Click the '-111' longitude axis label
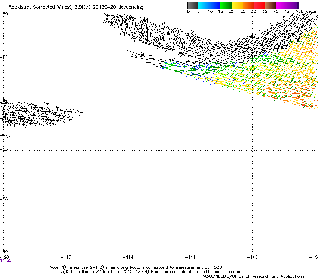Screen dimensions: 318x279 pyautogui.click(x=190, y=257)
